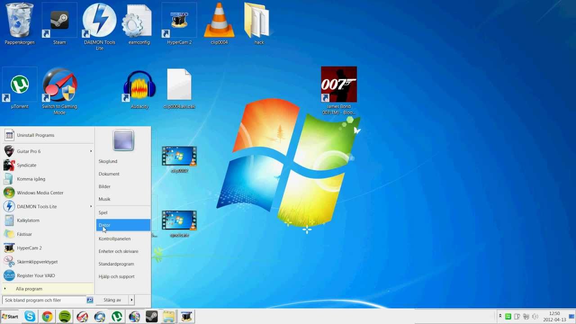This screenshot has height=324, width=576.
Task: Open Steam from the taskbar
Action: (x=152, y=317)
